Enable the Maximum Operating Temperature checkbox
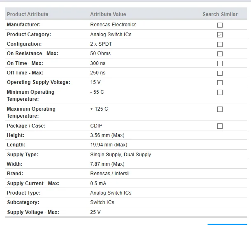Image resolution: width=251 pixels, height=225 pixels. point(220,109)
